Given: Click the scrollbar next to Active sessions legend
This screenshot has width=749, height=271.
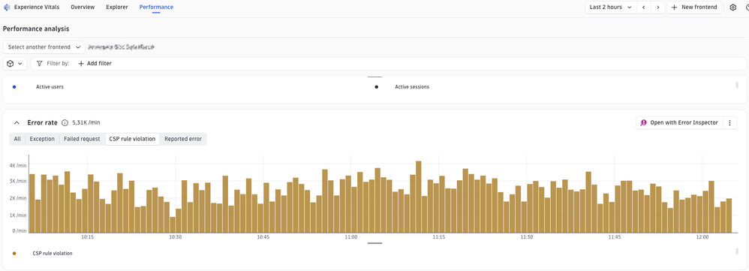Looking at the screenshot, I should tap(738, 85).
